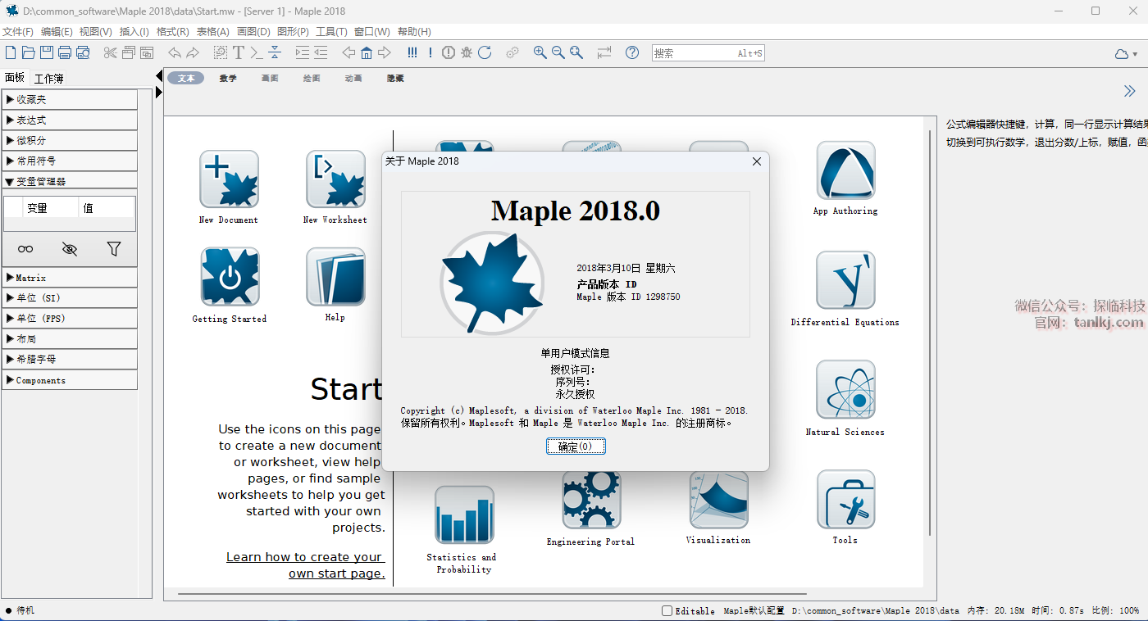Click the 确定(O) button in About dialog
The width and height of the screenshot is (1148, 621).
[x=576, y=446]
